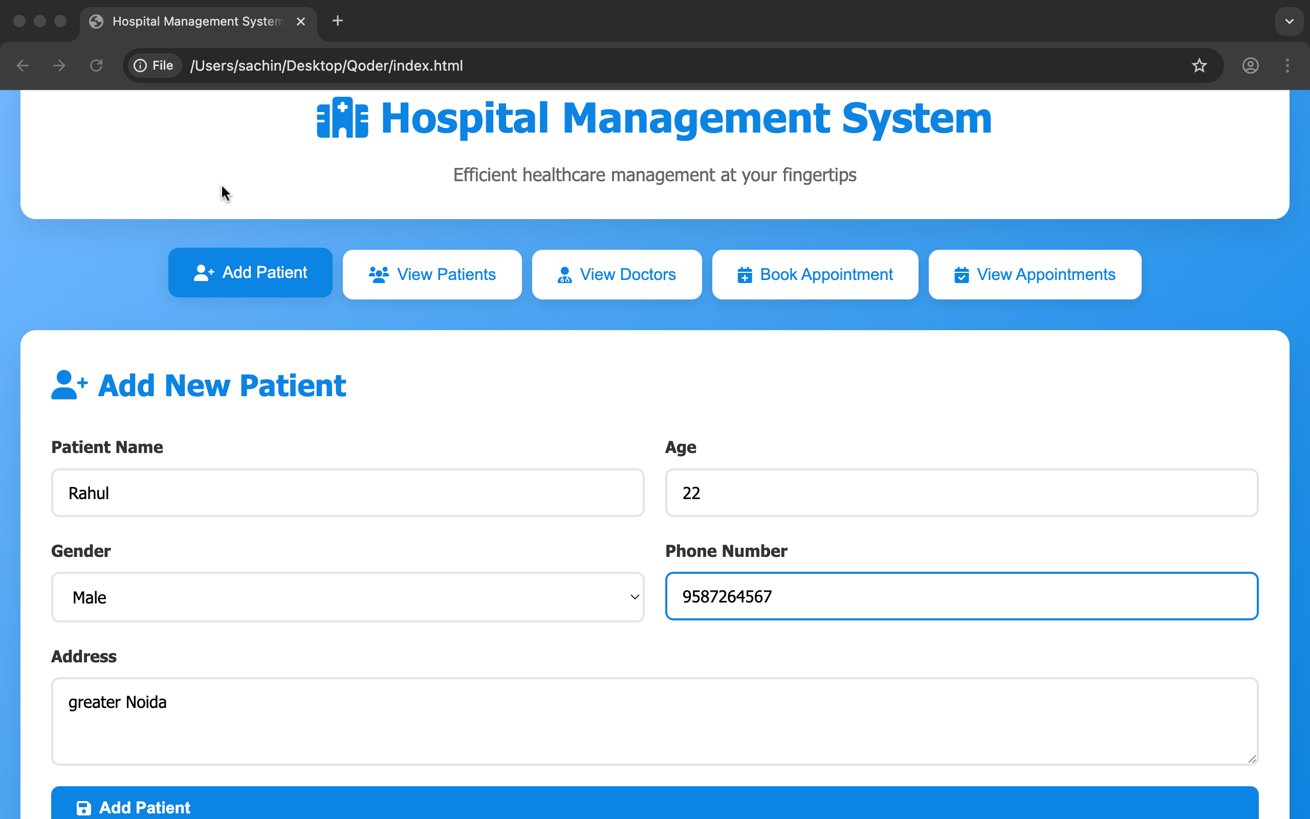The height and width of the screenshot is (819, 1310).
Task: Click the Patient Name field containing Rahul
Action: [347, 493]
